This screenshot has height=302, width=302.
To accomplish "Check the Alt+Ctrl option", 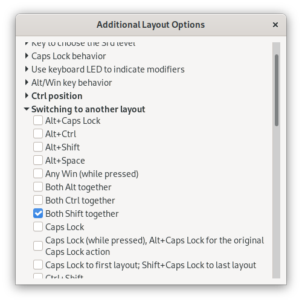I will click(38, 133).
